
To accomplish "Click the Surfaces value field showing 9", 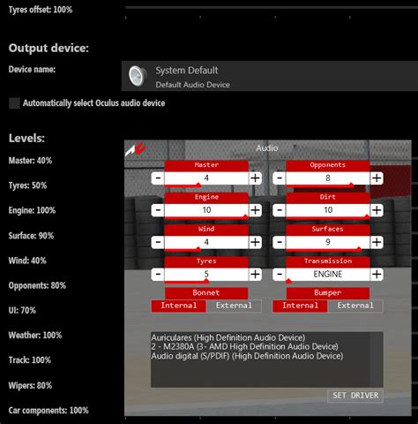I will coord(328,242).
